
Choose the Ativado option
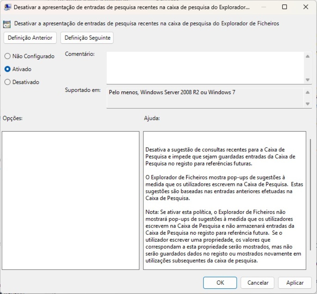point(8,69)
